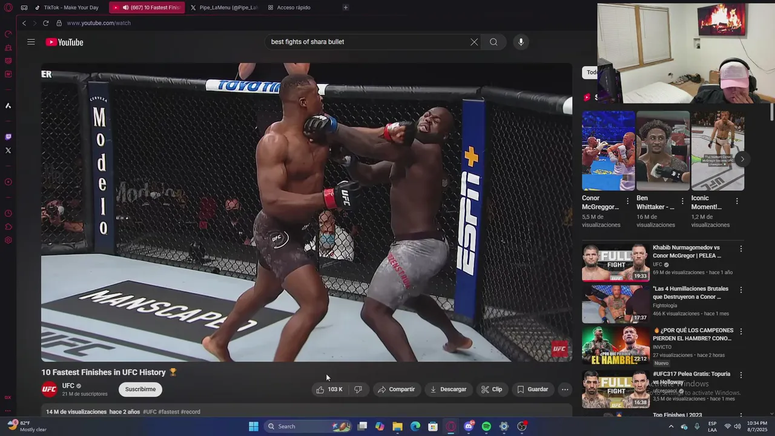The width and height of the screenshot is (775, 436).
Task: Start voice search with the microphone
Action: (521, 42)
